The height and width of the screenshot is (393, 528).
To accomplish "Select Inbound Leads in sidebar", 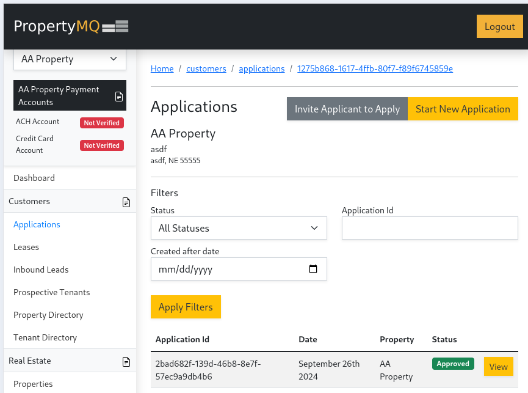I will (41, 270).
